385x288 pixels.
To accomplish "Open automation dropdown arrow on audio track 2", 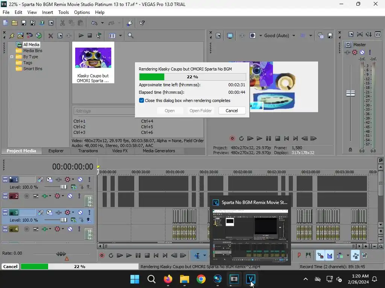I will [50, 196].
